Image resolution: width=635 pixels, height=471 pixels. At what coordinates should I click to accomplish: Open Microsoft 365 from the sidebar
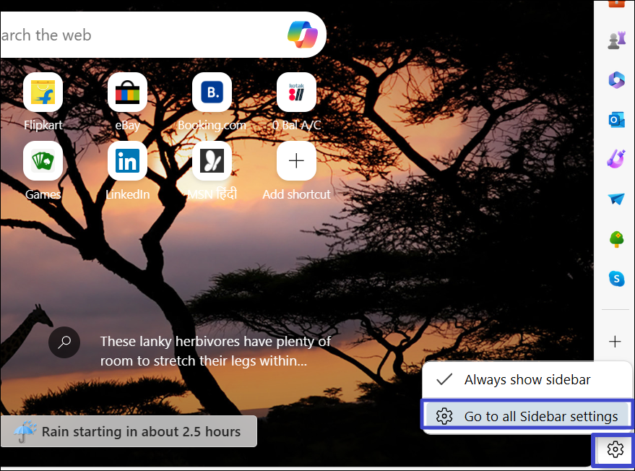tap(615, 80)
